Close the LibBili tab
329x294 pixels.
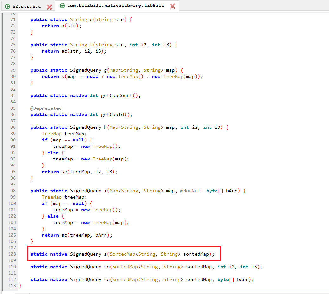(172, 6)
